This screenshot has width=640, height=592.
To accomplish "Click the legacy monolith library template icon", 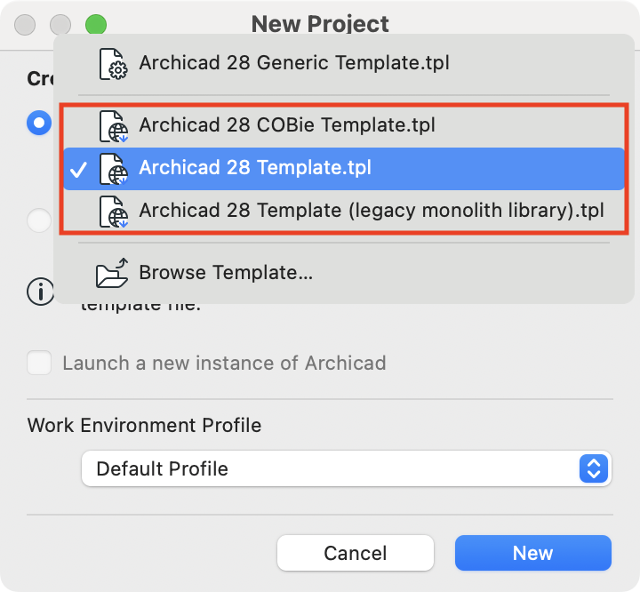I will 114,211.
